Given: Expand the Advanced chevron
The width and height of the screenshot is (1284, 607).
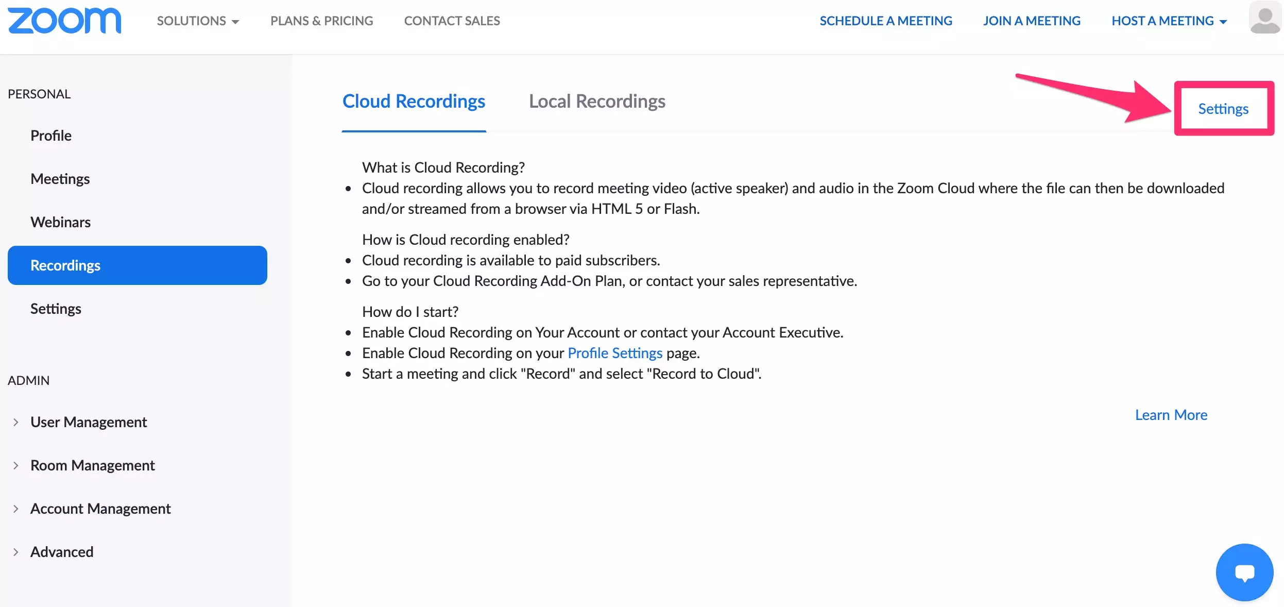Looking at the screenshot, I should pos(16,552).
